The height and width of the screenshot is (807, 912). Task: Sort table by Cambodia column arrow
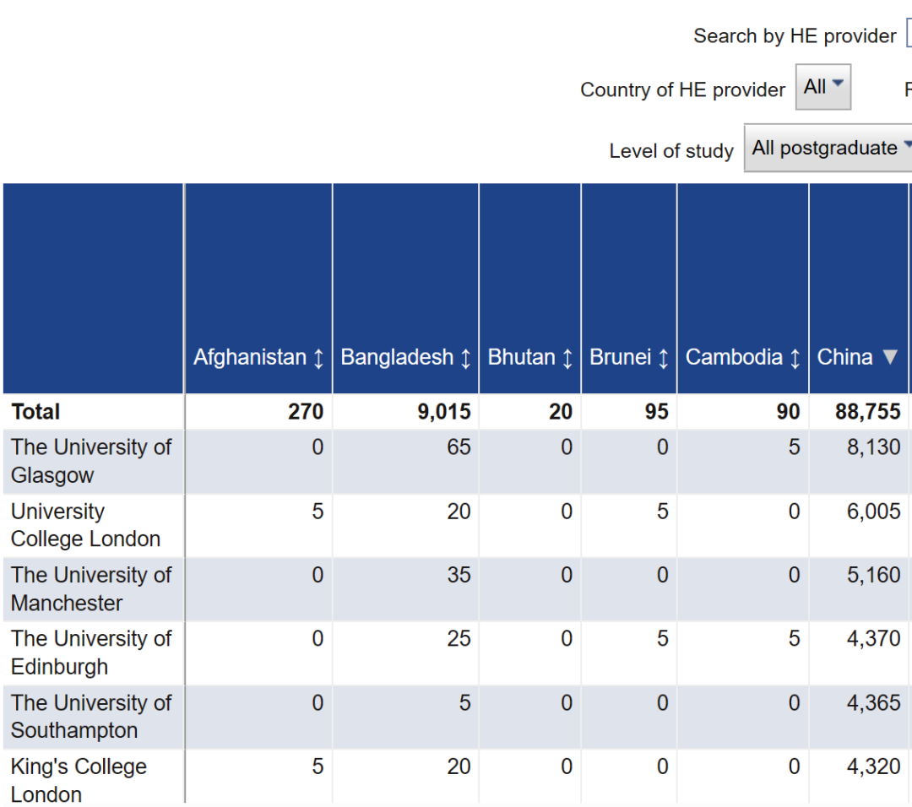(795, 358)
